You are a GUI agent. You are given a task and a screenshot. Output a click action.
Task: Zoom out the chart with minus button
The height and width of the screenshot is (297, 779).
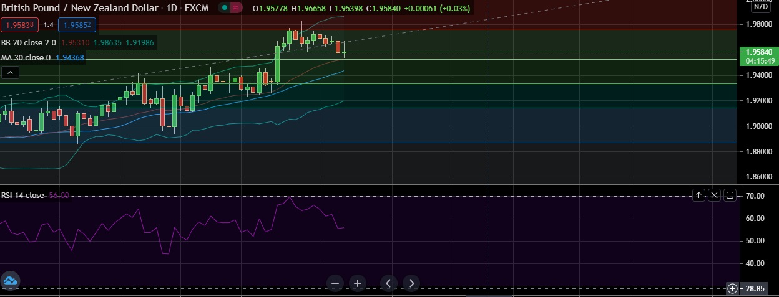(x=335, y=283)
